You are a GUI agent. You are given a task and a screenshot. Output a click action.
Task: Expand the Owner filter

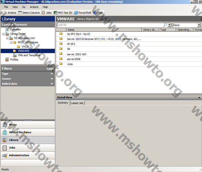pyautogui.click(x=52, y=79)
